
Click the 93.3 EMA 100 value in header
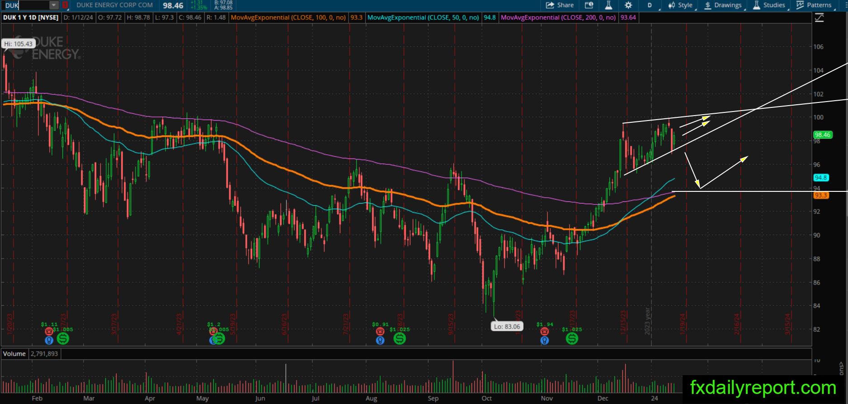click(x=356, y=18)
